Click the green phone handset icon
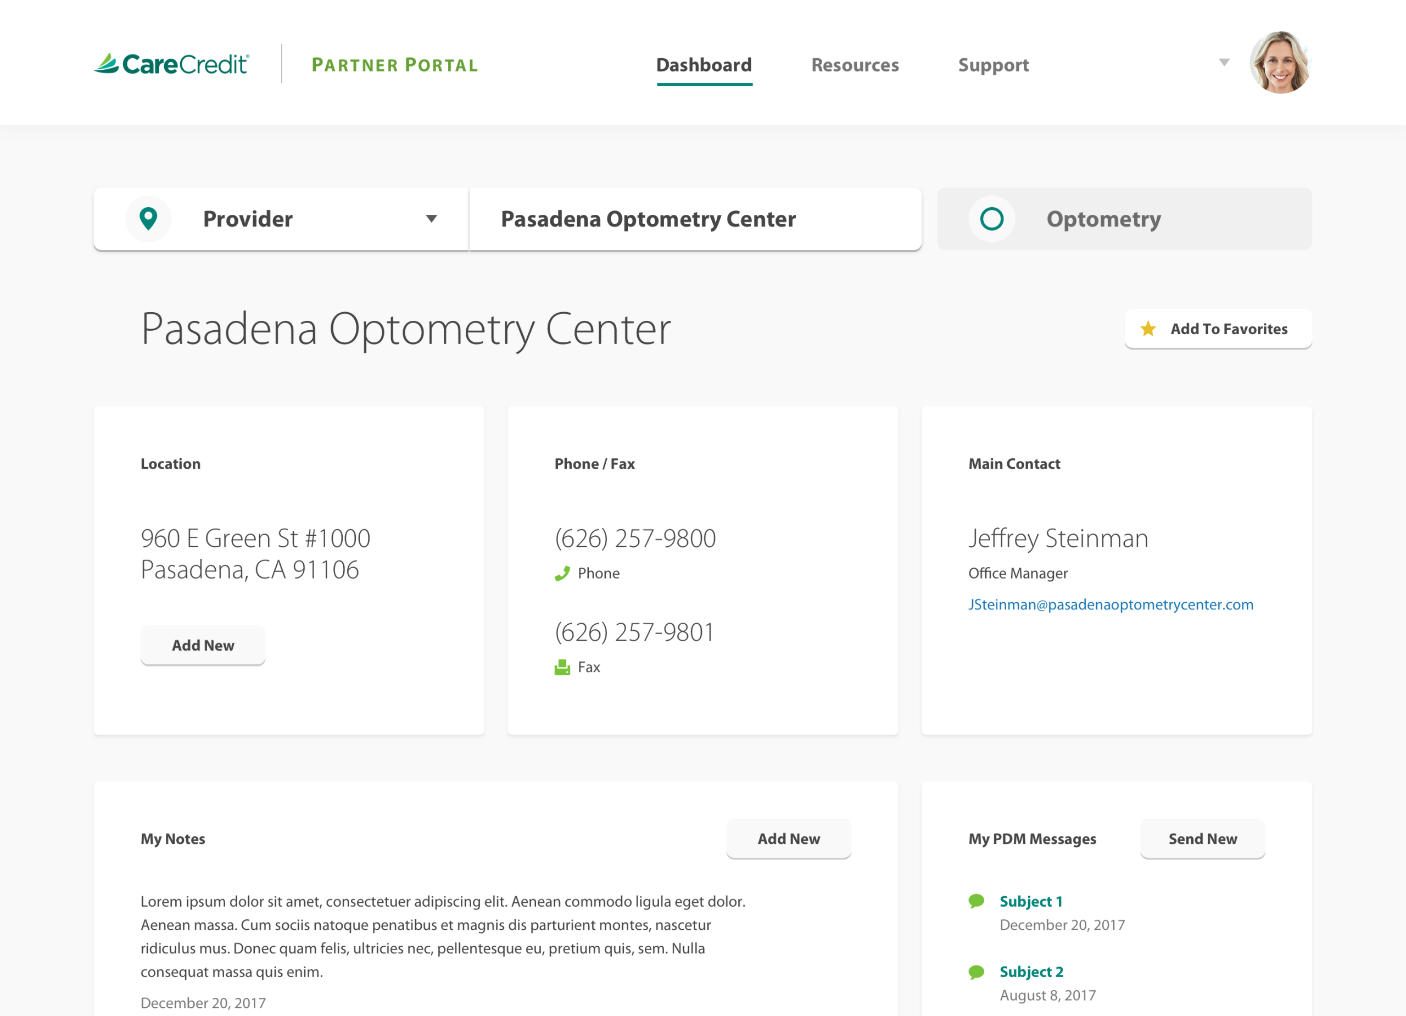 562,574
